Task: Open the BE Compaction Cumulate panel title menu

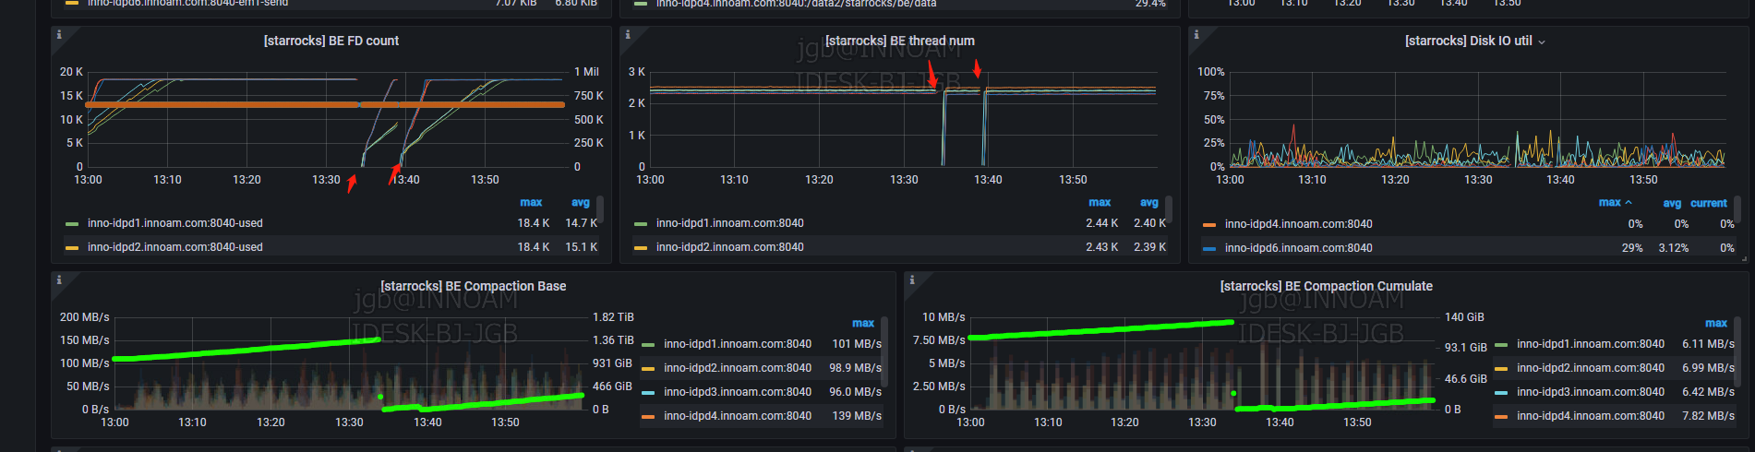Action: coord(1327,286)
